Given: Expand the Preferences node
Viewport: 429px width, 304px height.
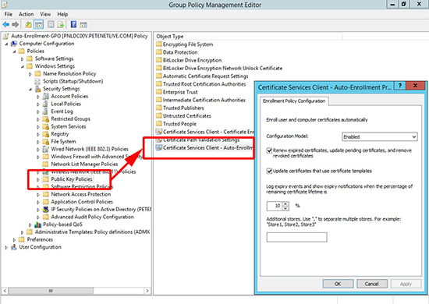Looking at the screenshot, I should (14, 240).
